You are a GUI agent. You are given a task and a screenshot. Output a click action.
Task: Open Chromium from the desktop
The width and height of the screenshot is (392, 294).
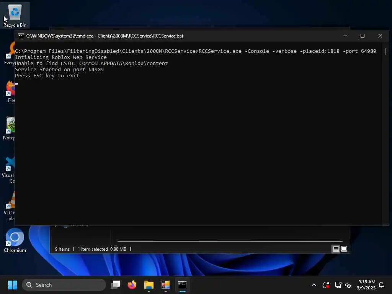tap(15, 240)
